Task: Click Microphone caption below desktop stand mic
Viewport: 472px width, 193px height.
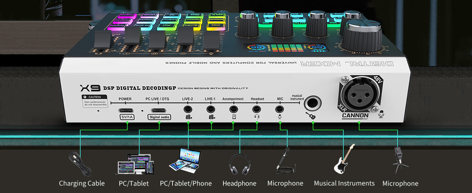Action: point(400,183)
